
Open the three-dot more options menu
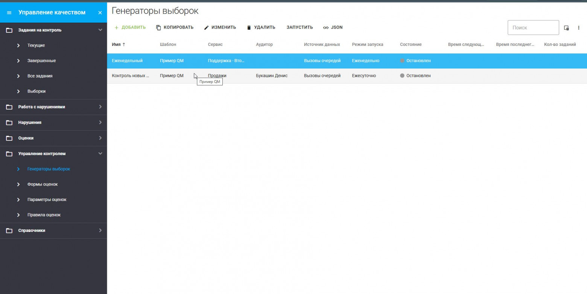pos(579,28)
